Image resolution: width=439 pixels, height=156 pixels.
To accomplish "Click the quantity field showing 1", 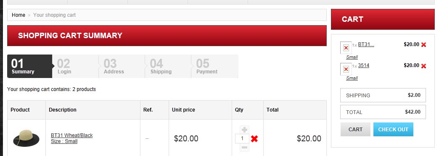I will (242, 138).
